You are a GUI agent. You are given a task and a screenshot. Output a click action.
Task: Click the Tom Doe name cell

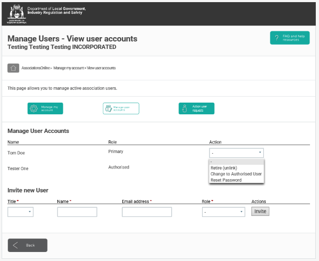(16, 153)
